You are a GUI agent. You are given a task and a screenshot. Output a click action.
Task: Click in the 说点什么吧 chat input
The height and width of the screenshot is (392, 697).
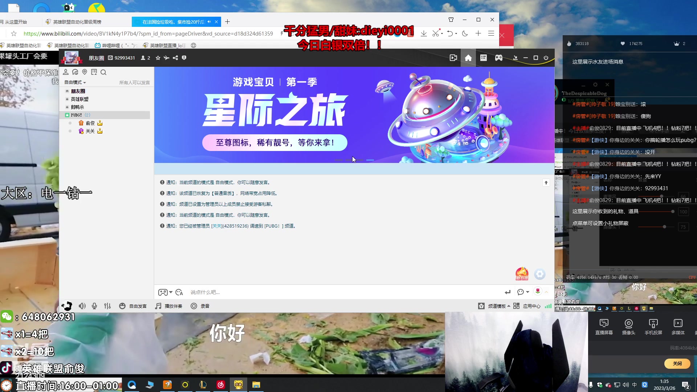(345, 292)
